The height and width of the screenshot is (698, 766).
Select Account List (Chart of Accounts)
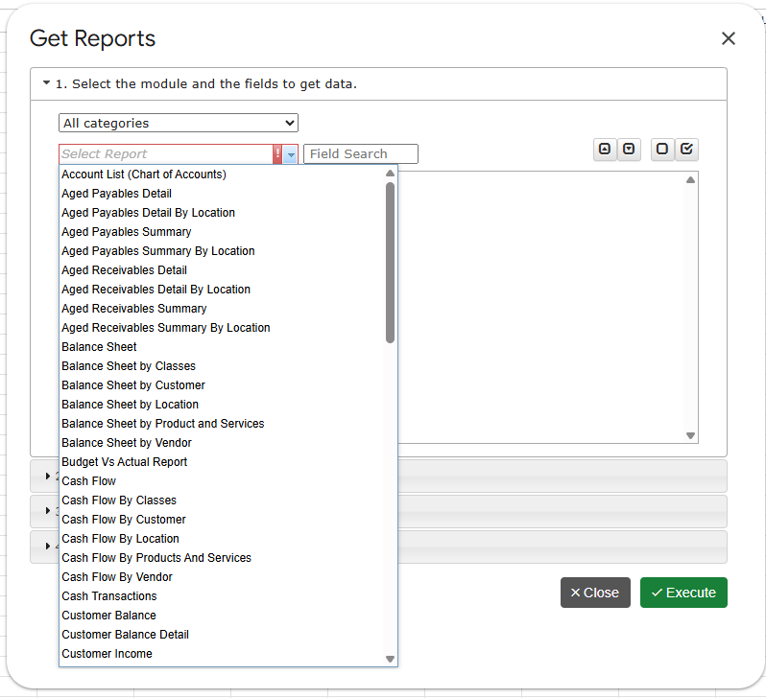pos(223,174)
